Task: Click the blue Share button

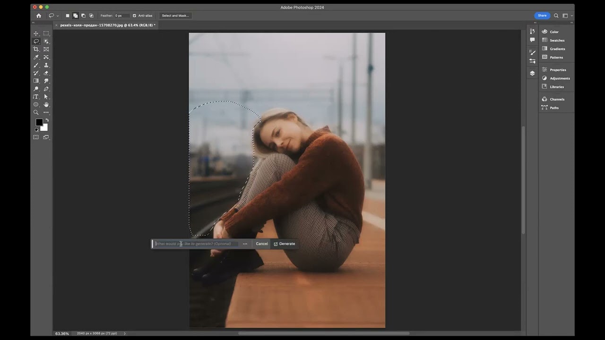Action: [x=542, y=16]
